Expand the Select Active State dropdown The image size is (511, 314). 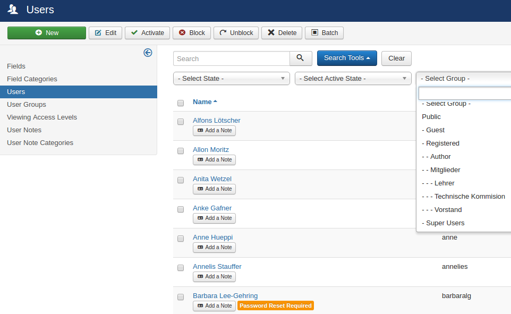pyautogui.click(x=353, y=79)
